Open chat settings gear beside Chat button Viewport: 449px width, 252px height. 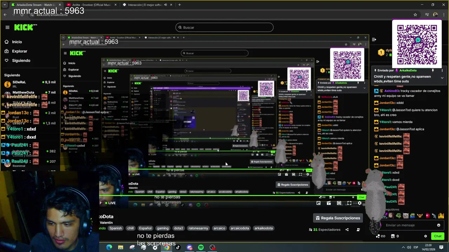click(425, 236)
